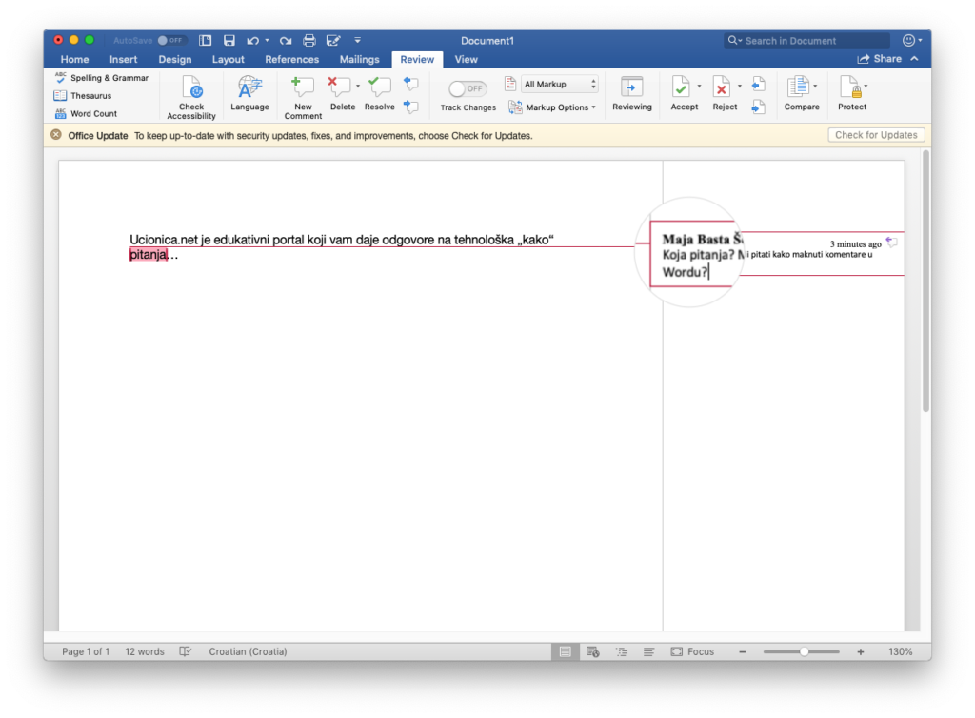Screen dimensions: 975x718
Task: Click the Protect document icon
Action: [850, 88]
